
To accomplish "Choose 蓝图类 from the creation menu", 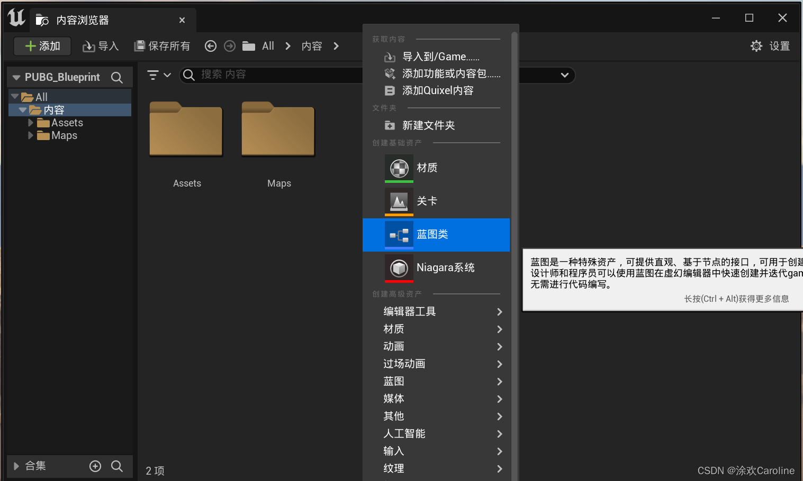I will [432, 235].
